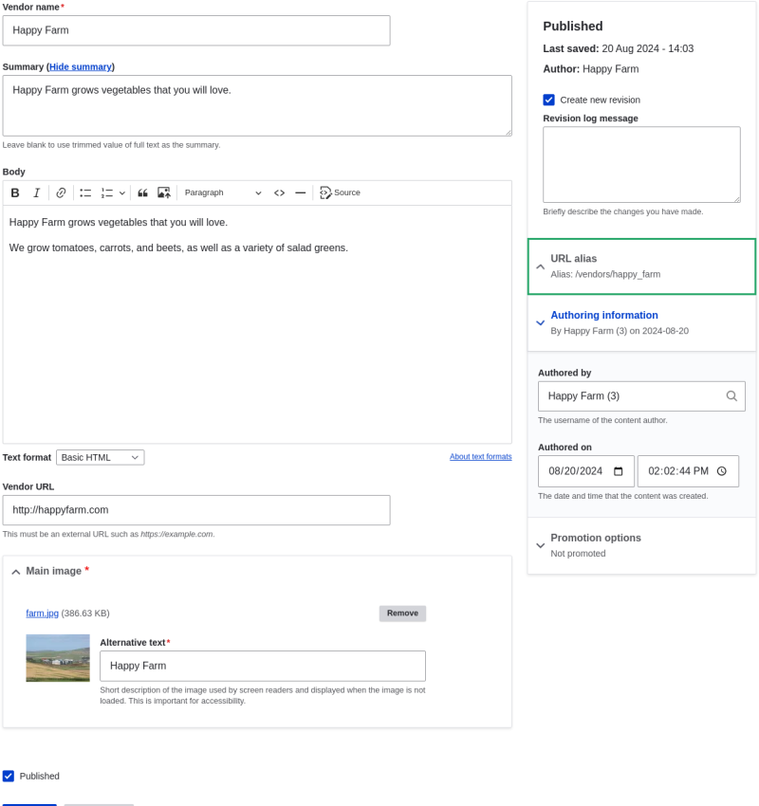759x806 pixels.
Task: Click 'By Happy Farm (3) on 2024-08-20' text
Action: pyautogui.click(x=620, y=331)
